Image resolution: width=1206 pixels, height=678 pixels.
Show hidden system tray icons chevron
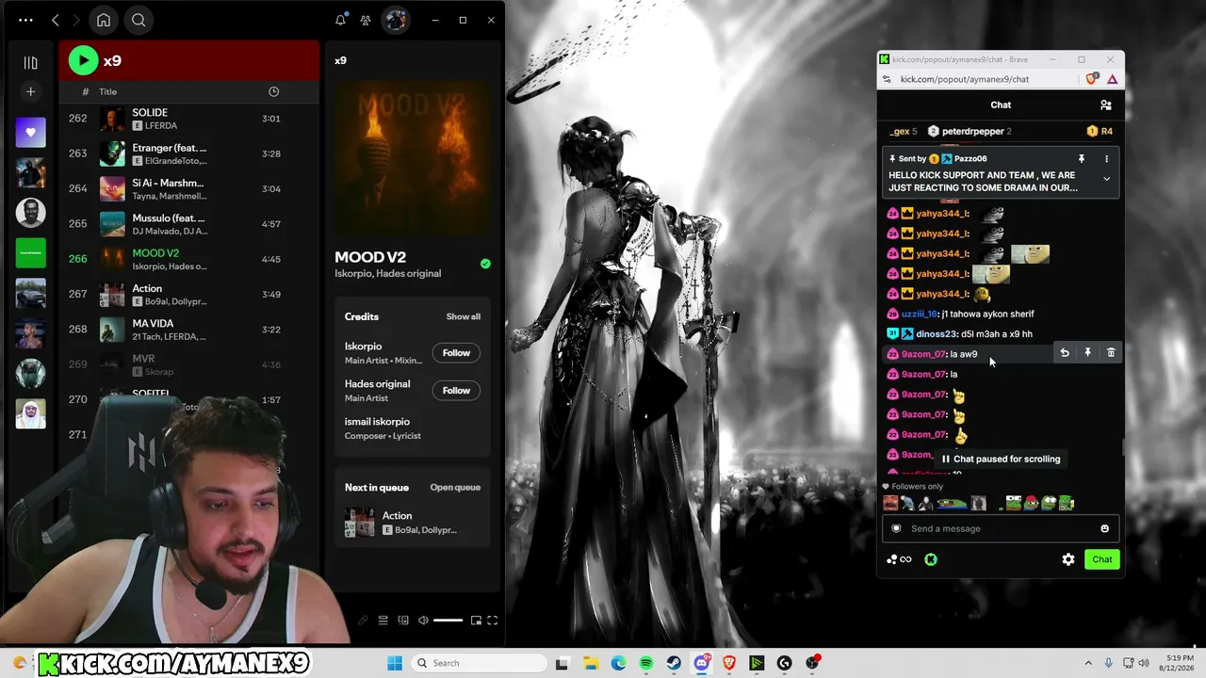pos(1088,663)
